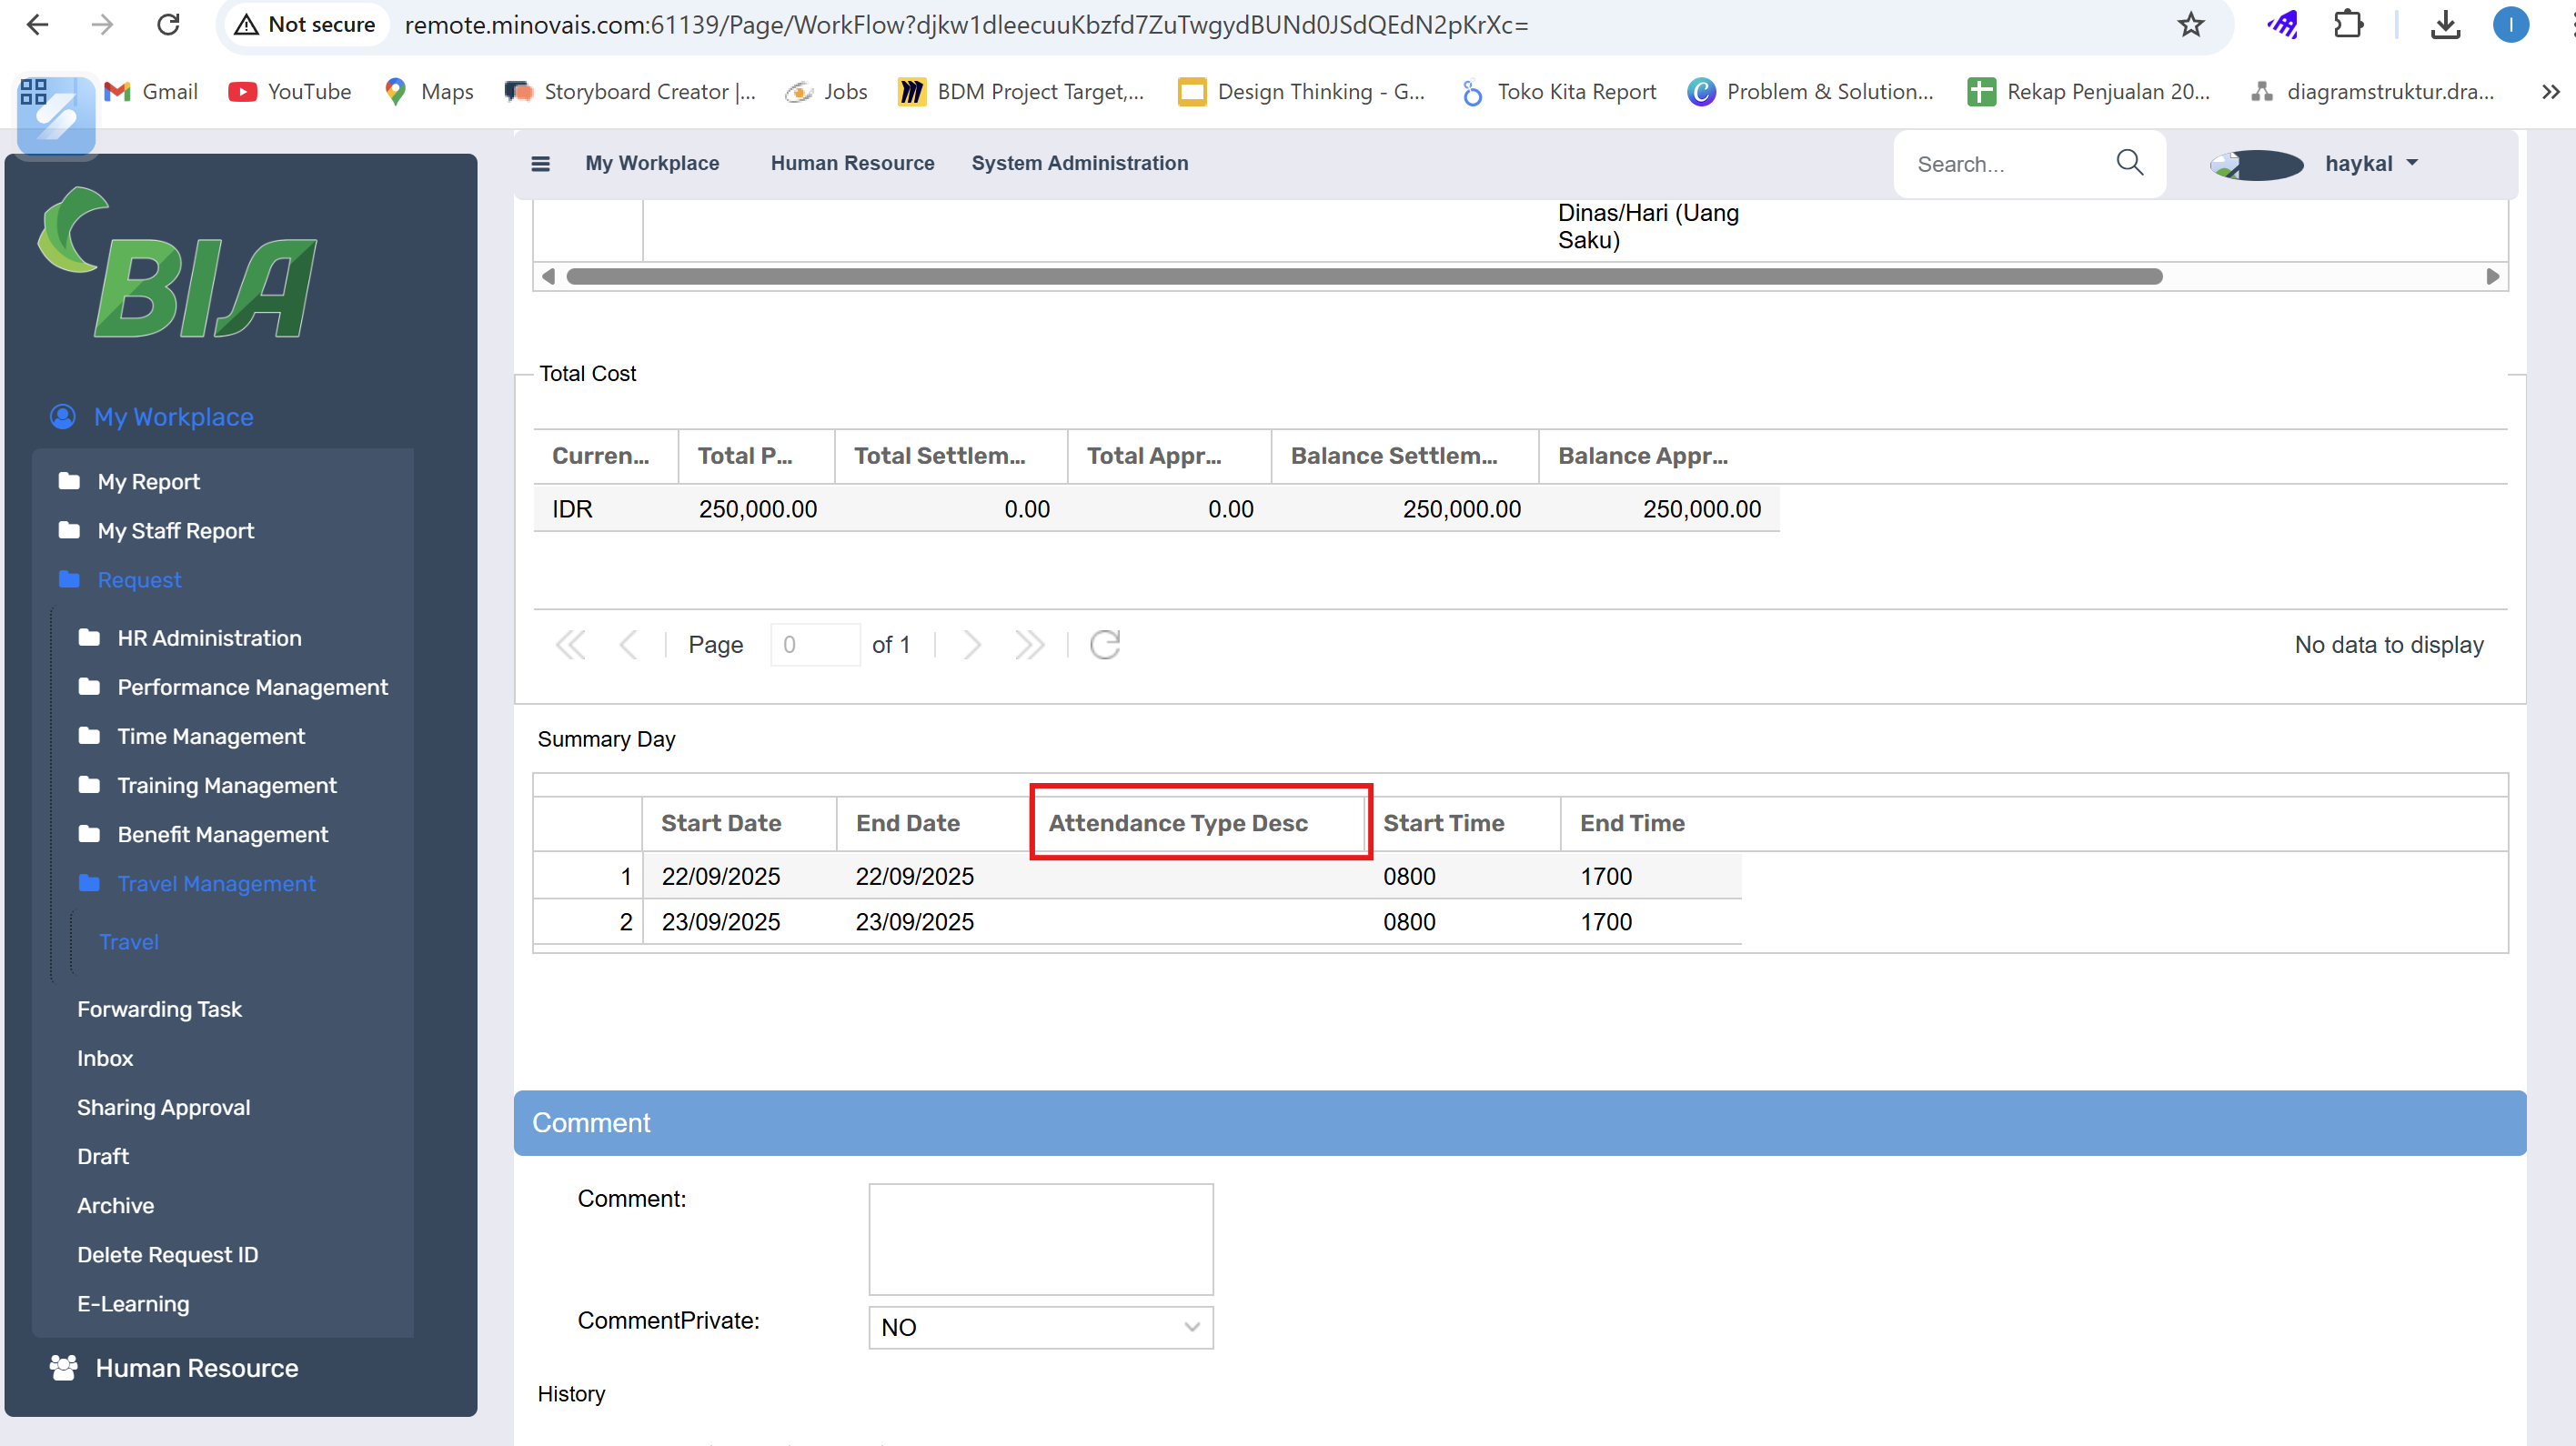2576x1446 pixels.
Task: Bookmark this page with the star icon
Action: [2190, 25]
